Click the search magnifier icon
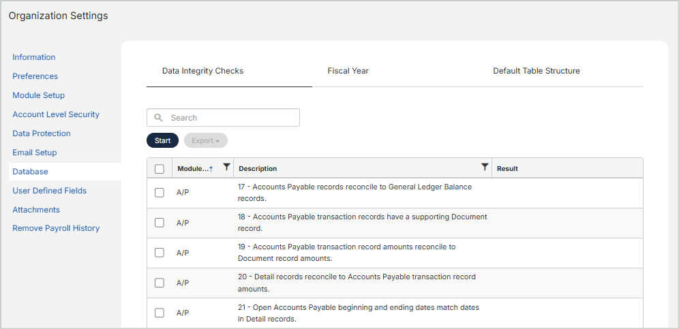 (x=159, y=118)
